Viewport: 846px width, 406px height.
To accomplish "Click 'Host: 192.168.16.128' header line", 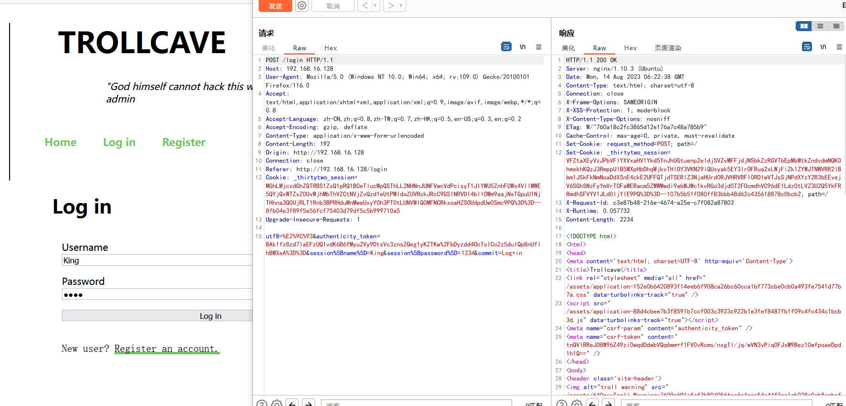I will (299, 69).
